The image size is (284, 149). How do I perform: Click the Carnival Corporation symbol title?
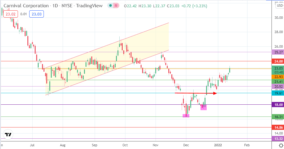click(x=26, y=6)
